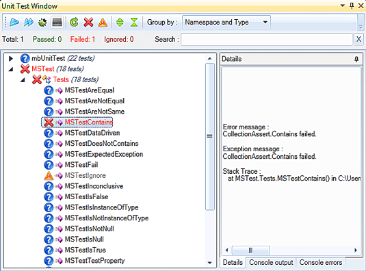Select MSTestIsNotInstanceOfType test
366x271 pixels.
pyautogui.click(x=107, y=218)
